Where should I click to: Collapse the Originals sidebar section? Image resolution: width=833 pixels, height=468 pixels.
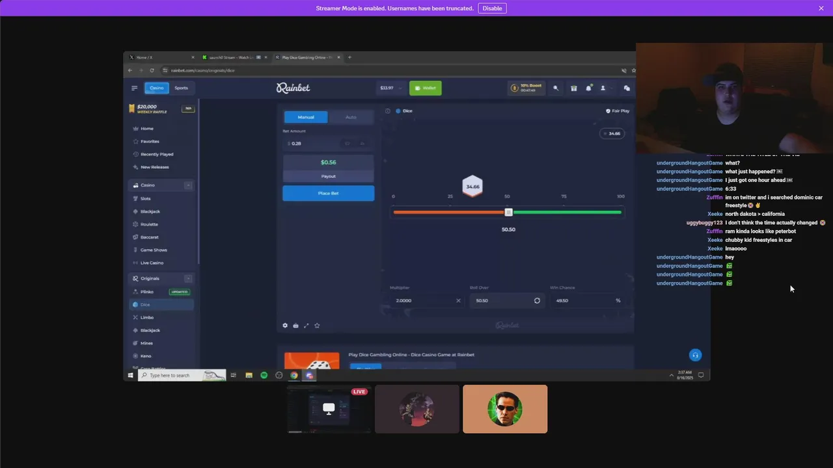[x=188, y=278]
